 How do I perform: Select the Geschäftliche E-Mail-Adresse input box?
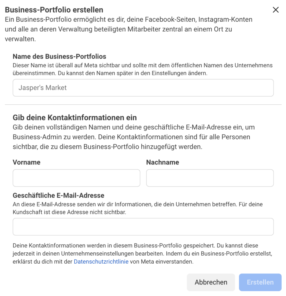coord(143,227)
